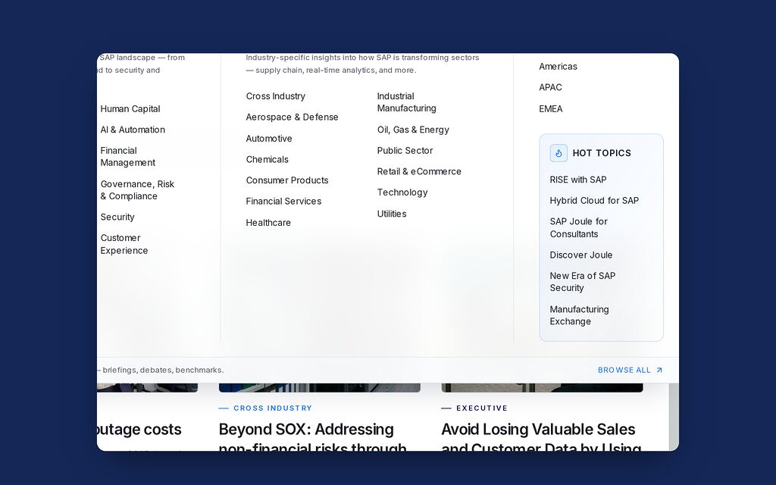Open the Beyond SOX article headline
The height and width of the screenshot is (485, 776).
(313, 439)
